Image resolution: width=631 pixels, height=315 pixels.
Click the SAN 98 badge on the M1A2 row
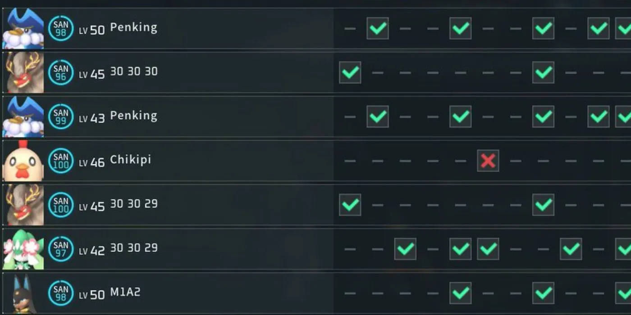click(x=60, y=292)
